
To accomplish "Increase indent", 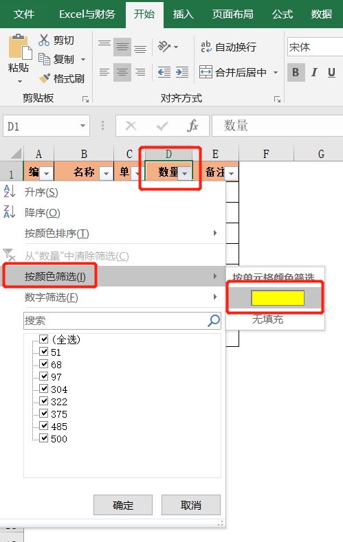I will [182, 72].
